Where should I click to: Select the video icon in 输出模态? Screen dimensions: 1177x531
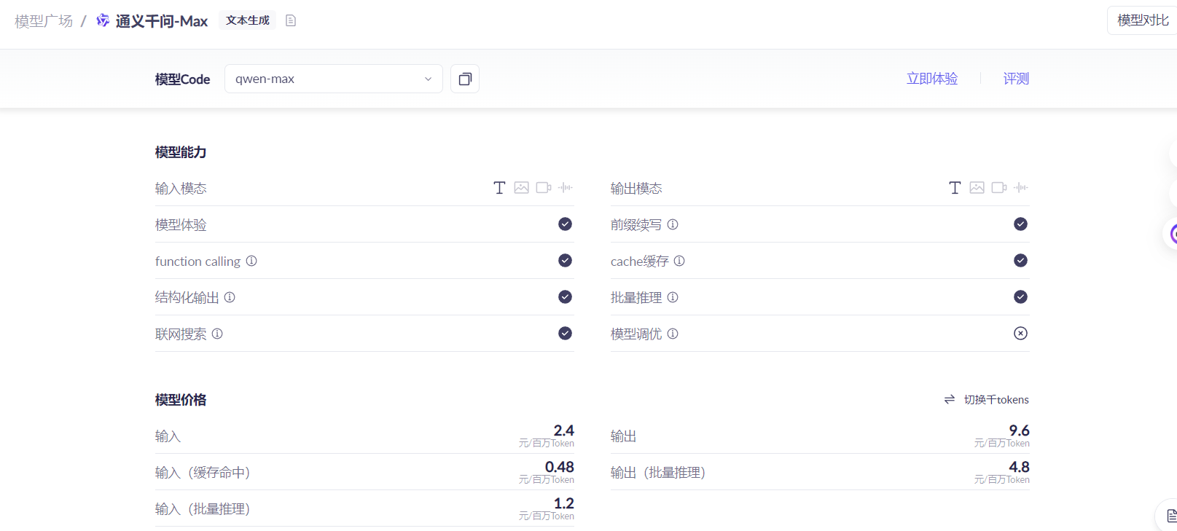999,188
